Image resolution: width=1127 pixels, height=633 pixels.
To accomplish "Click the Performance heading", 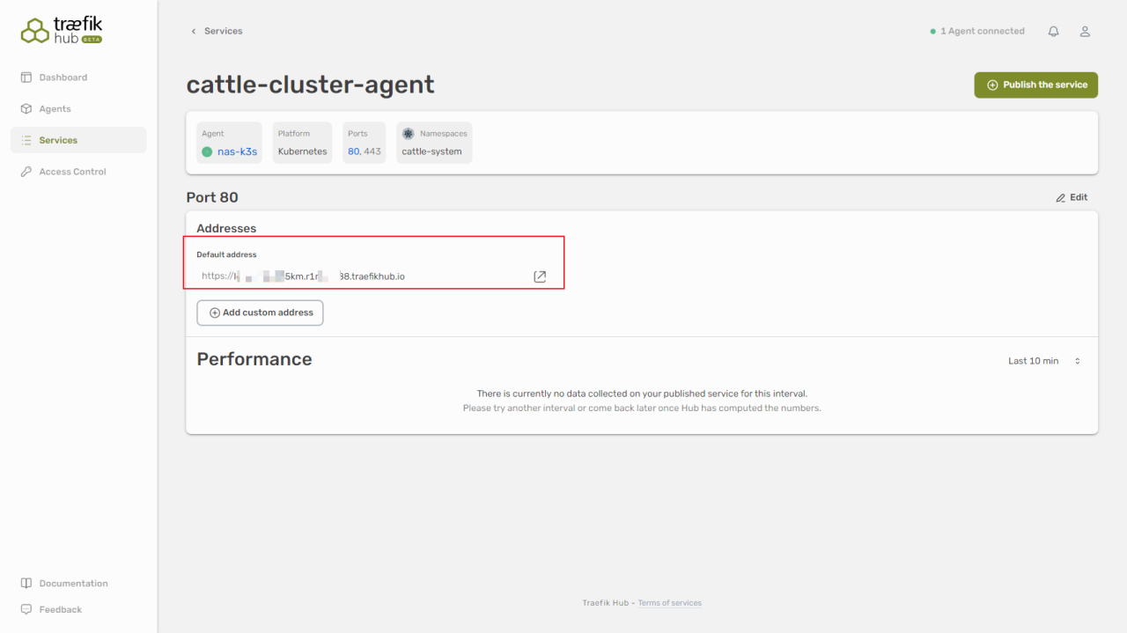I will (x=254, y=359).
